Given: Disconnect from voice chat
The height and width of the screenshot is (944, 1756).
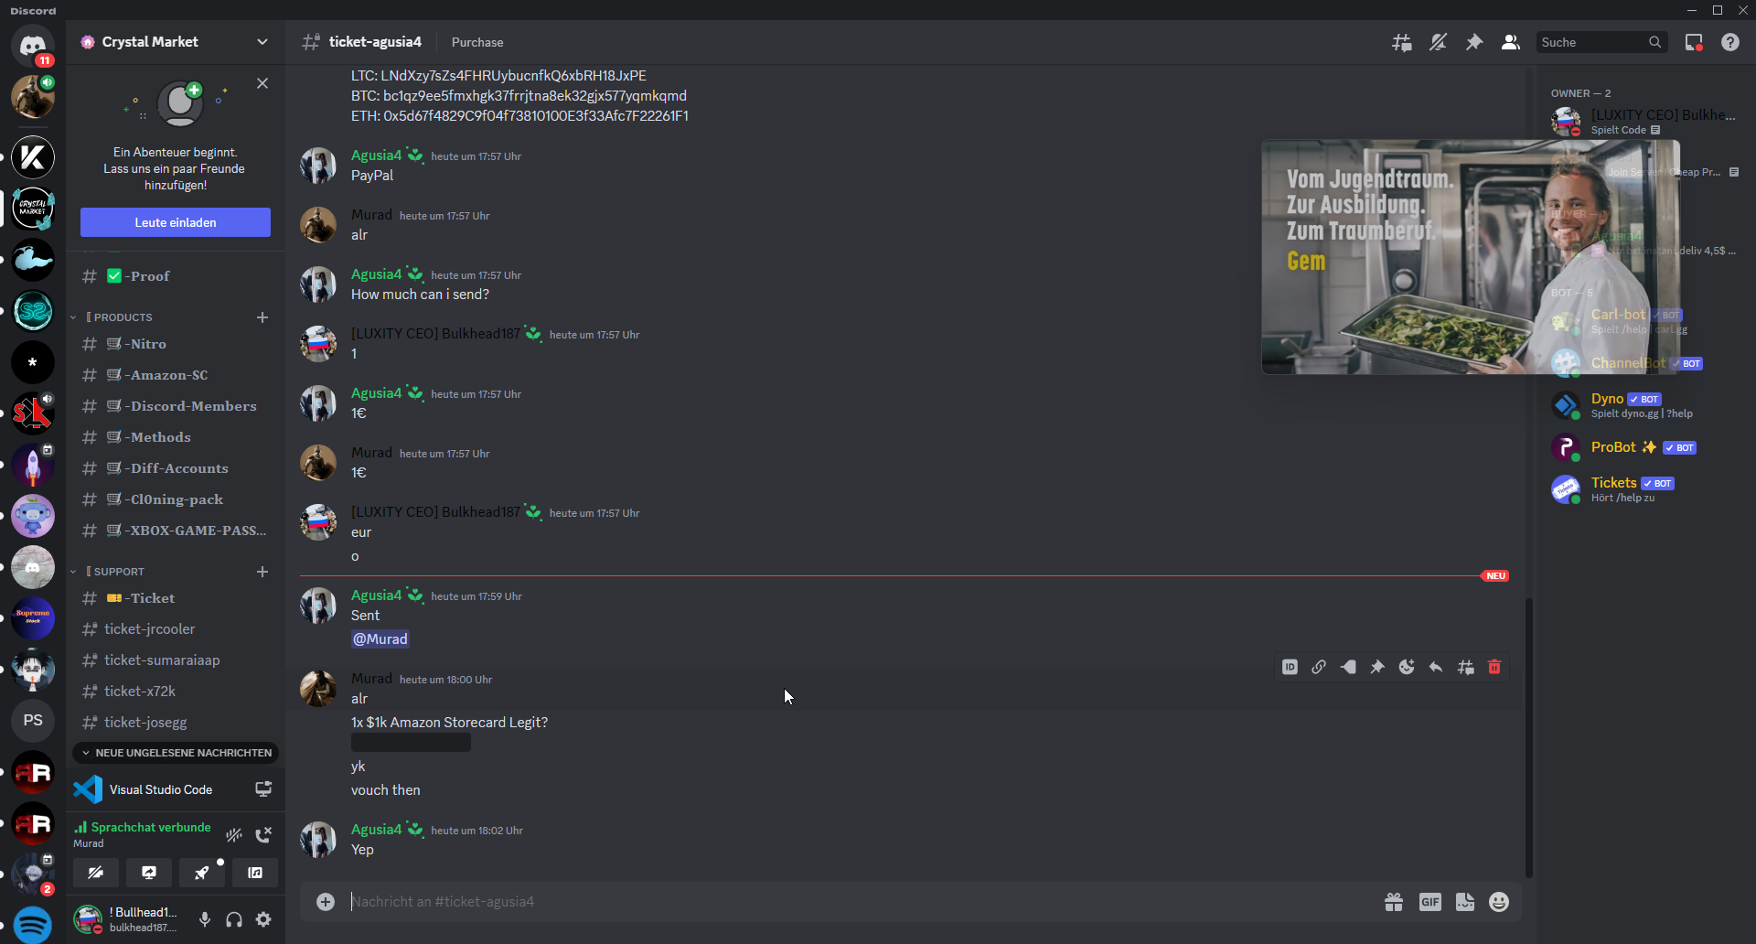Looking at the screenshot, I should (x=263, y=834).
